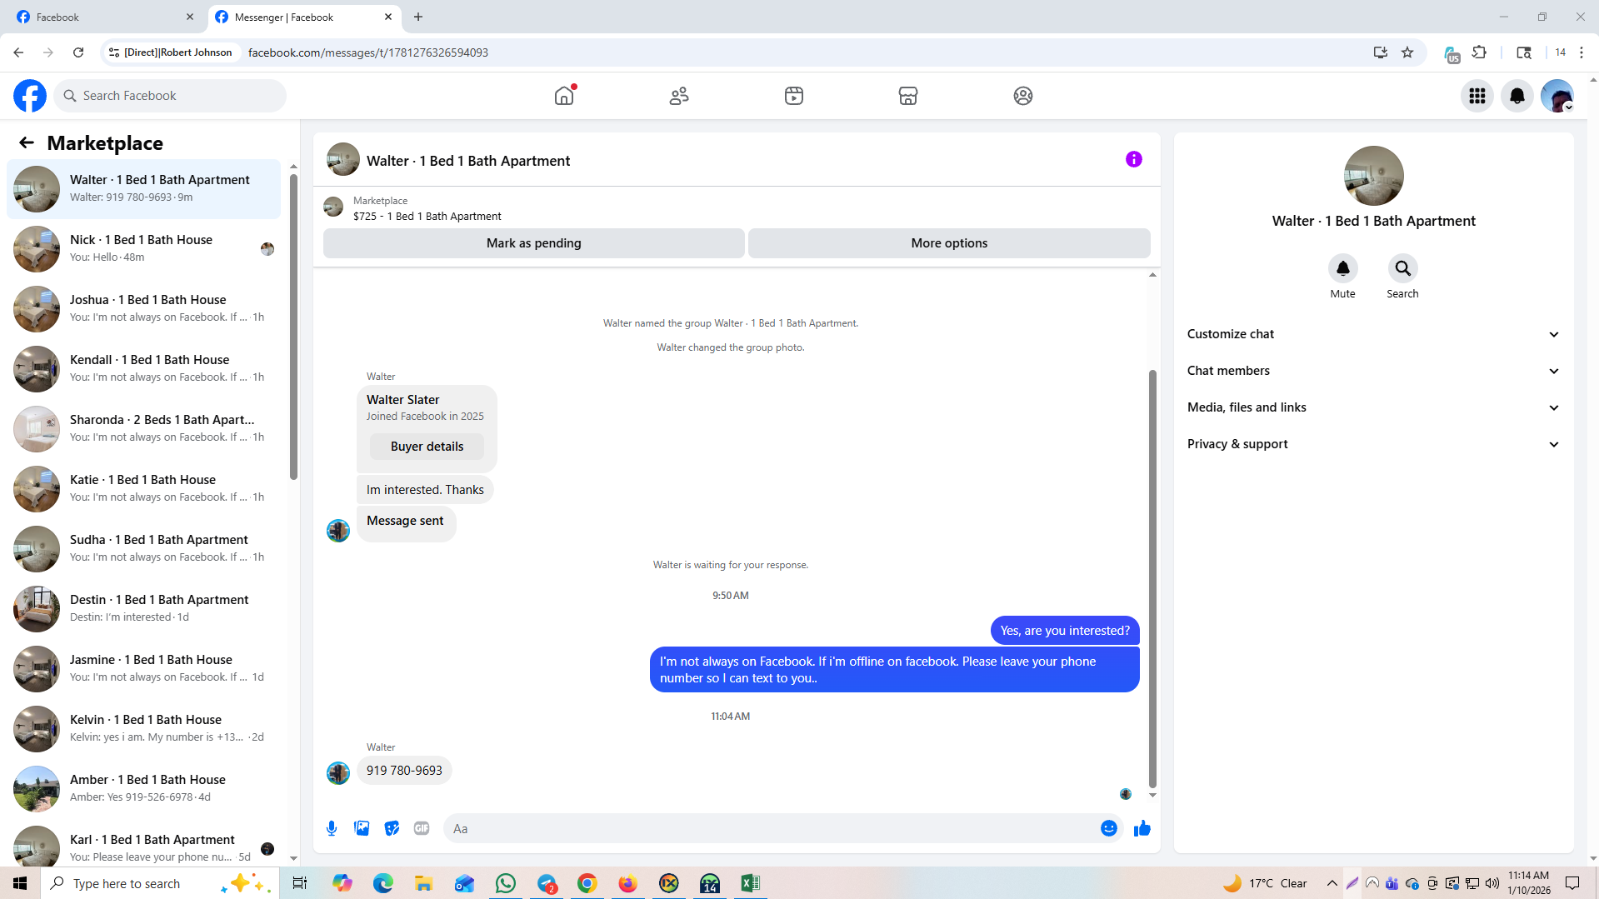This screenshot has width=1599, height=899.
Task: Open the Marketplace storefront icon
Action: (908, 96)
